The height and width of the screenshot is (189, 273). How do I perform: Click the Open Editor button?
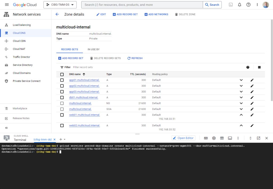pos(183,138)
